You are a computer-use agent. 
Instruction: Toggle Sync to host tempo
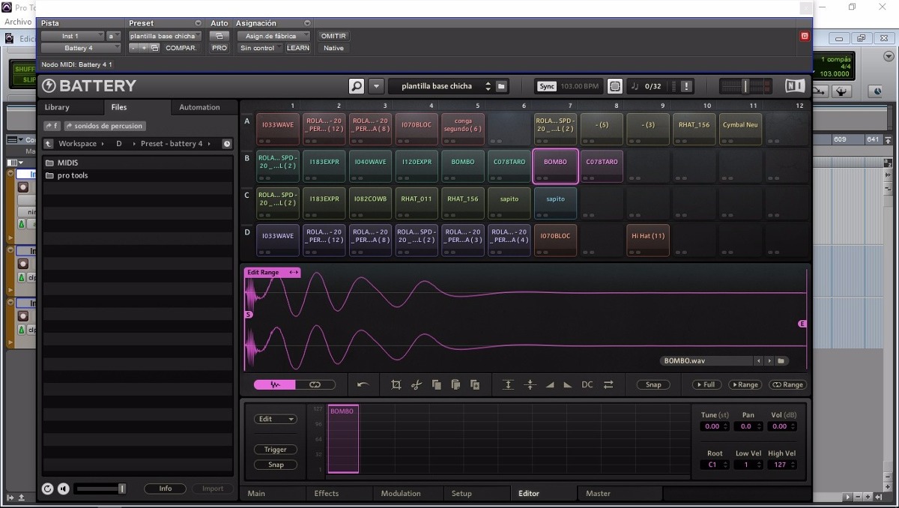point(547,86)
